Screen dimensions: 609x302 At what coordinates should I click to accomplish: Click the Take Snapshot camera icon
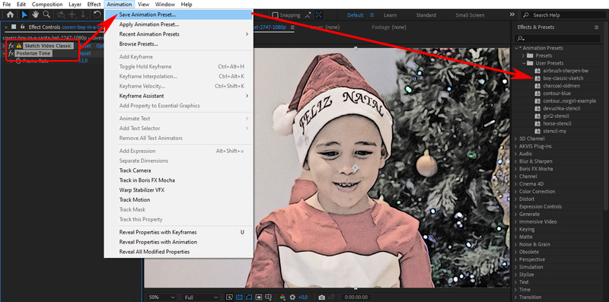[321, 297]
